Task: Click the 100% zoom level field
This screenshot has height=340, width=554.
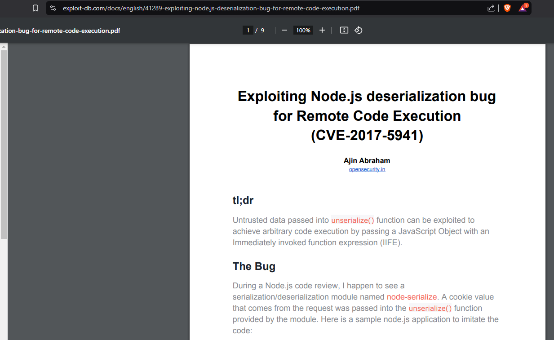Action: click(303, 30)
